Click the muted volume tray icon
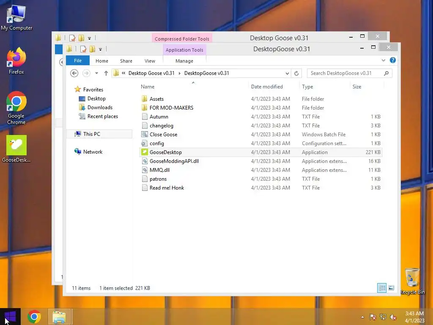The height and width of the screenshot is (325, 433). coord(393,317)
